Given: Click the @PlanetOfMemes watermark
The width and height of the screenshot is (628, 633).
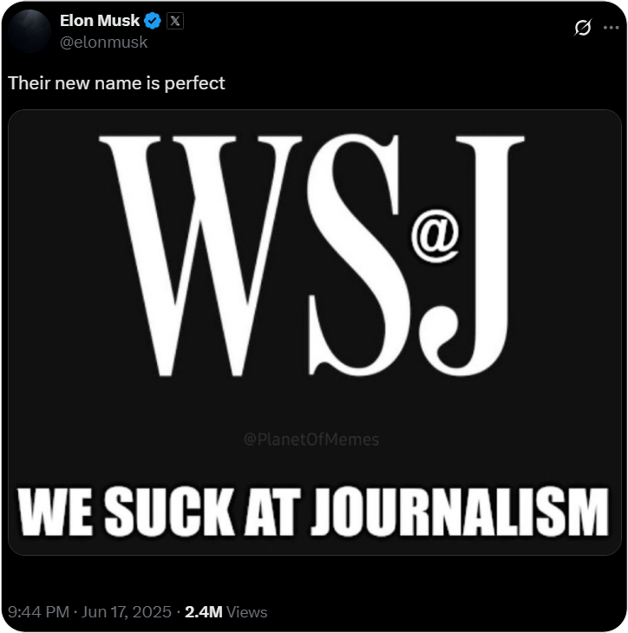Looking at the screenshot, I should 311,440.
